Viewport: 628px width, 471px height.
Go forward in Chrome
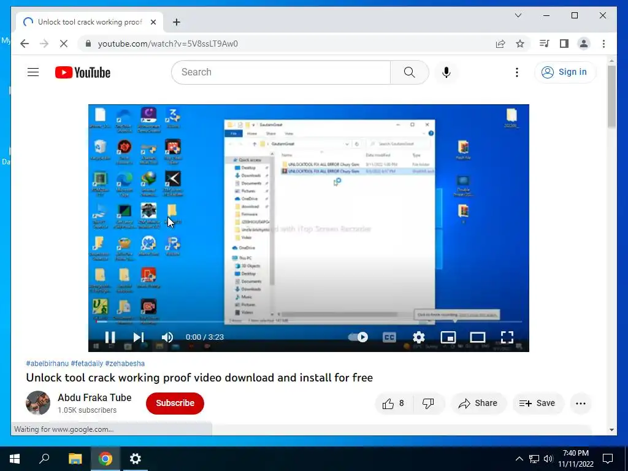[x=44, y=44]
